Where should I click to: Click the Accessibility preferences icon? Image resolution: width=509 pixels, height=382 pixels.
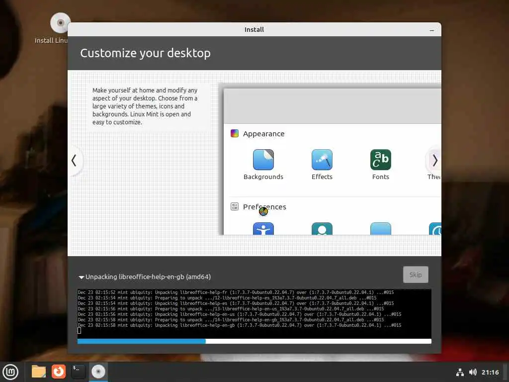[x=263, y=228]
